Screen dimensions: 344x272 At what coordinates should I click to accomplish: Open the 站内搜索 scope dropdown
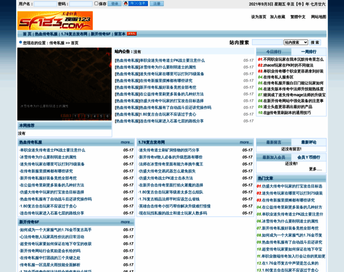(x=296, y=42)
